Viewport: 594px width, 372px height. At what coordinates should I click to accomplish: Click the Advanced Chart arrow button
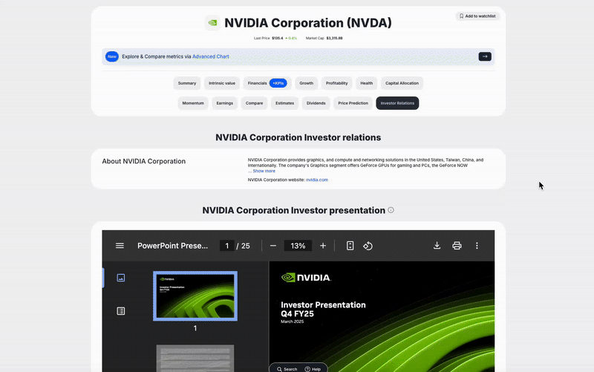(485, 56)
